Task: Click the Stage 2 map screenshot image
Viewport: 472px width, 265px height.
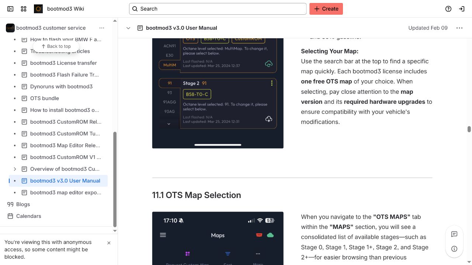Action: pos(218,93)
